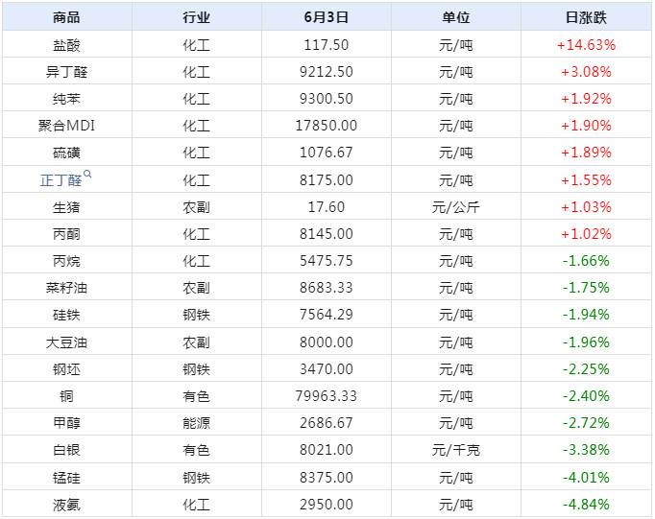Image resolution: width=655 pixels, height=519 pixels.
Task: Click the 行业 column header
Action: [196, 17]
